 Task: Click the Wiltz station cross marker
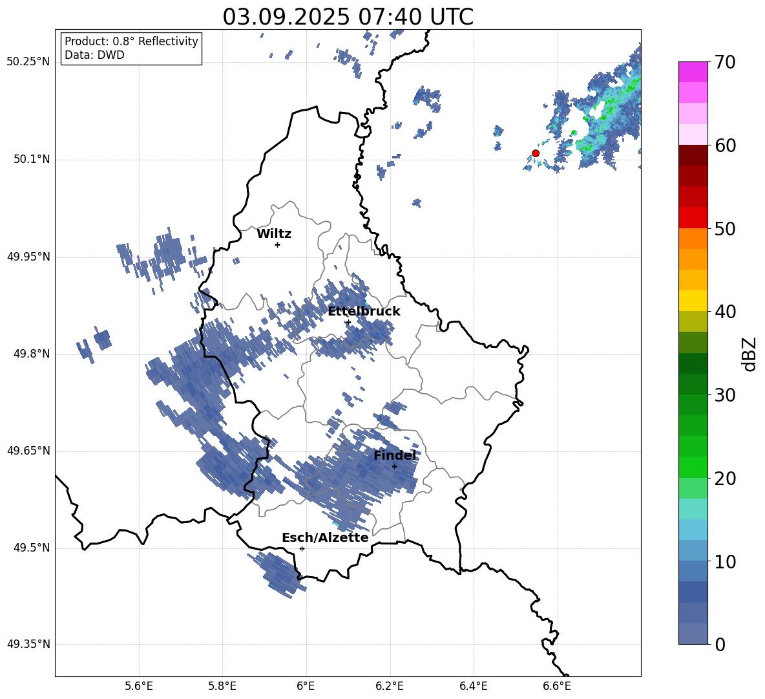coord(278,244)
